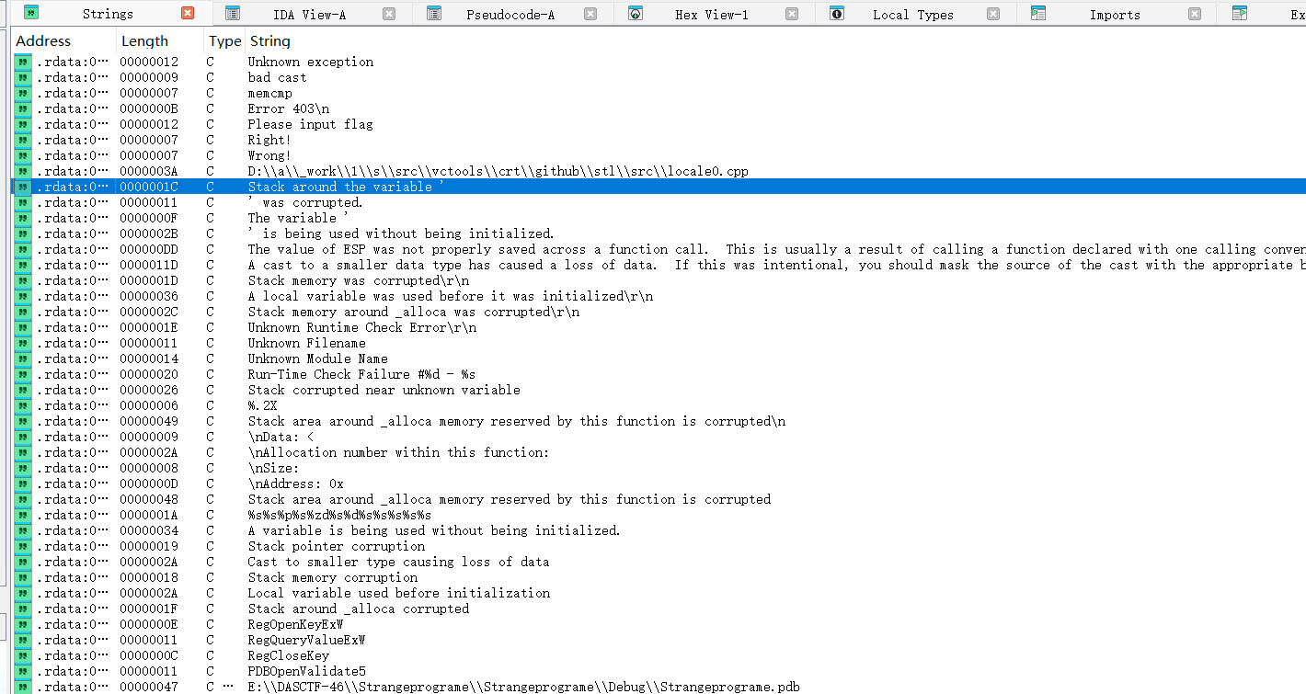1306x694 pixels.
Task: Sort by the Address column header
Action: [x=43, y=40]
